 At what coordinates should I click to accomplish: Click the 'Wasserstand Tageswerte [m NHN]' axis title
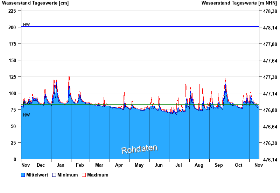tap(239, 3)
